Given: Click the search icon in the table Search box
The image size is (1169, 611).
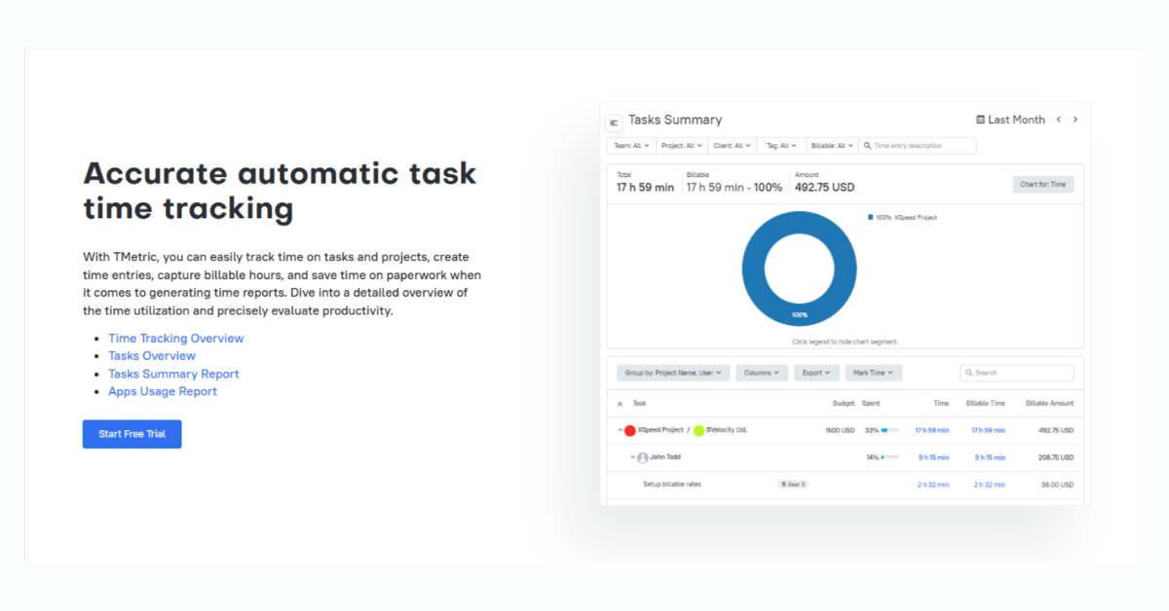Looking at the screenshot, I should pos(968,373).
